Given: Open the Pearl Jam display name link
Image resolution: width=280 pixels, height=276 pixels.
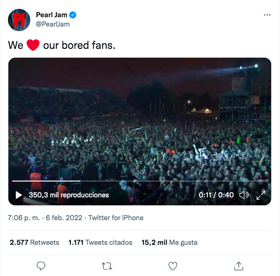Looking at the screenshot, I should click(51, 15).
